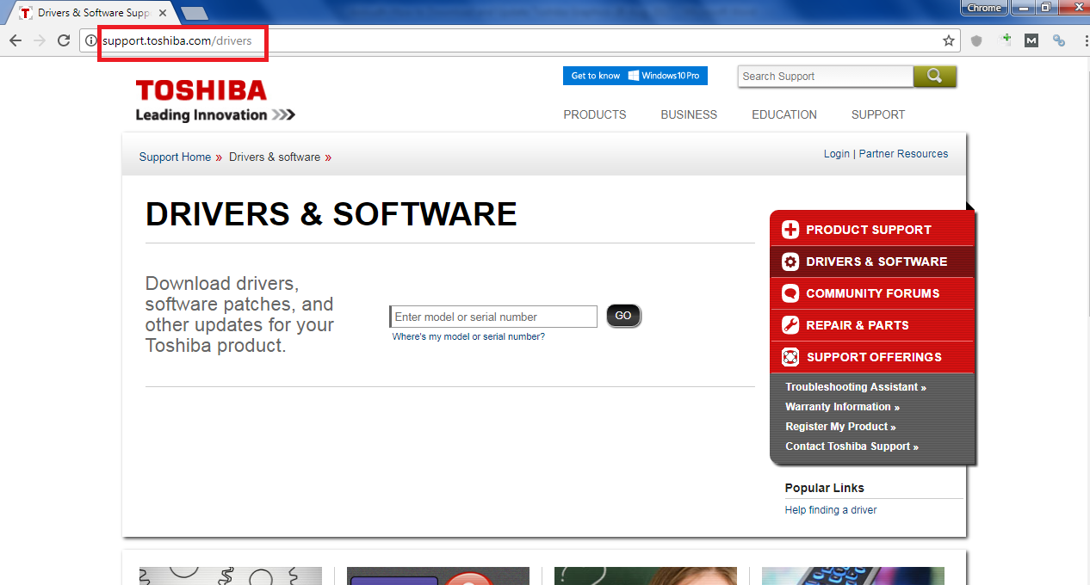
Task: Go back with the browser back arrow
Action: [15, 40]
